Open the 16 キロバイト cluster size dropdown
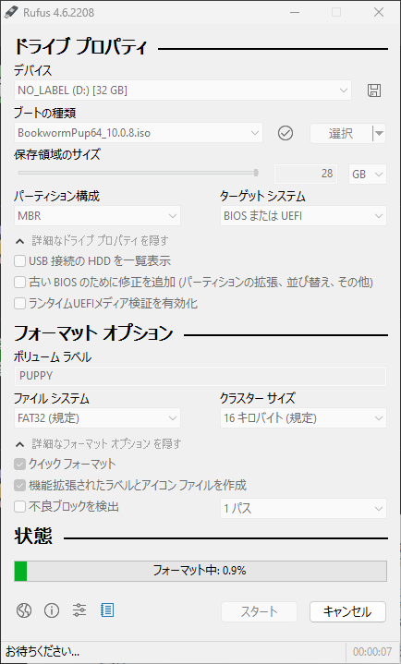The width and height of the screenshot is (401, 664). pos(303,418)
